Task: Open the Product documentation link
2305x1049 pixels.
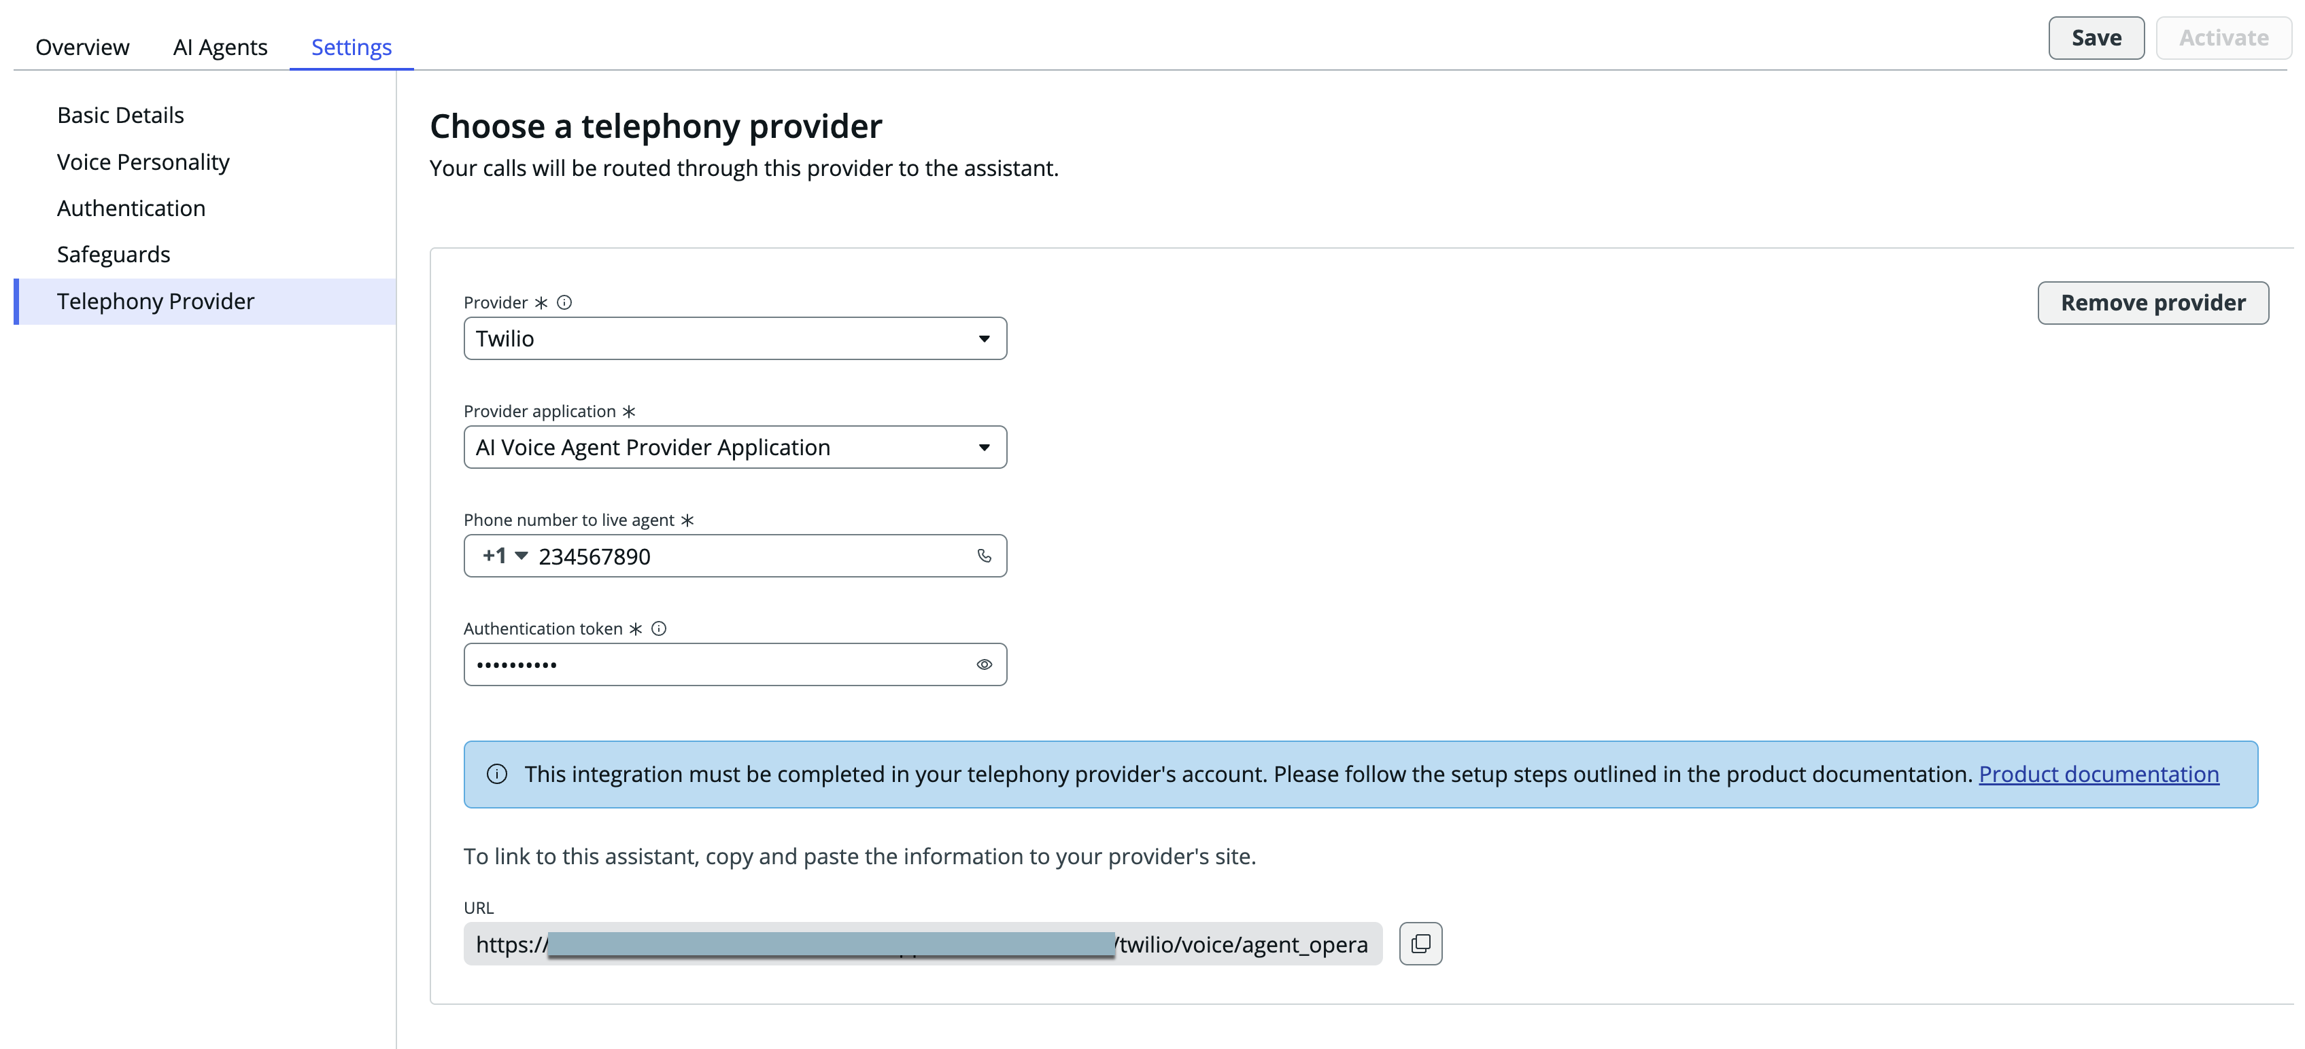Action: [2098, 775]
